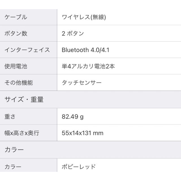Select the カラー row label cell
Image resolution: width=181 pixels, height=181 pixels.
tap(28, 165)
